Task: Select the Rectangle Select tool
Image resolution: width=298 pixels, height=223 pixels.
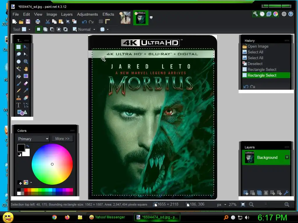Action: tap(18, 47)
